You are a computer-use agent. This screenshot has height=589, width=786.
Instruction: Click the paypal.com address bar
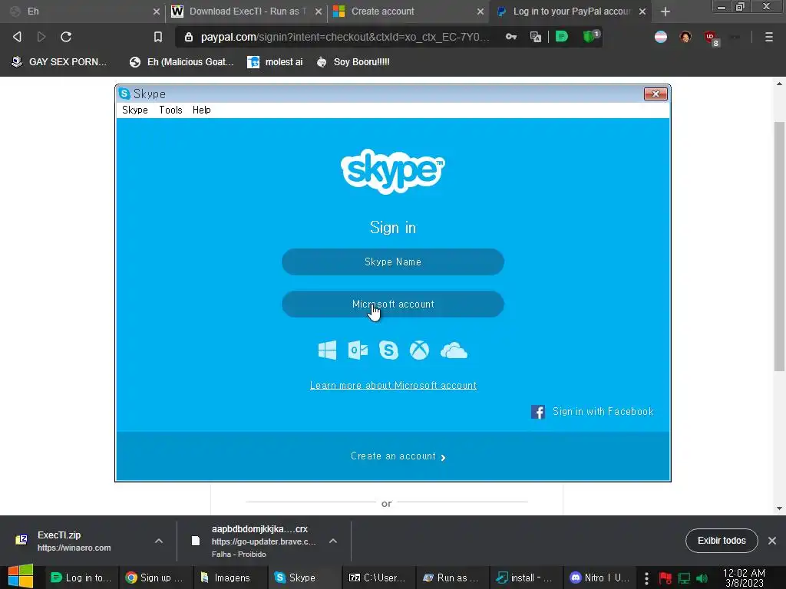(345, 37)
